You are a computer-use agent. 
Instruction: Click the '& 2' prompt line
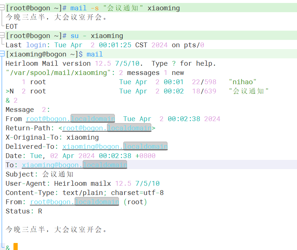pyautogui.click(x=11, y=100)
